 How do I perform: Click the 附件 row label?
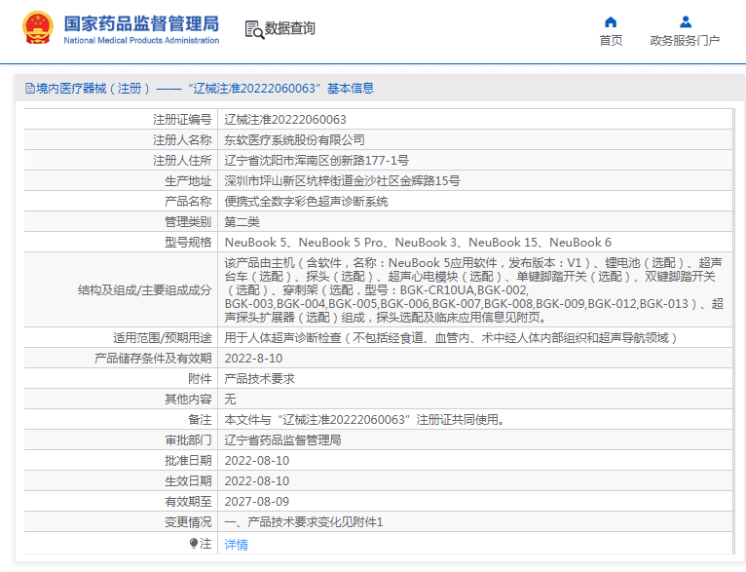[200, 379]
